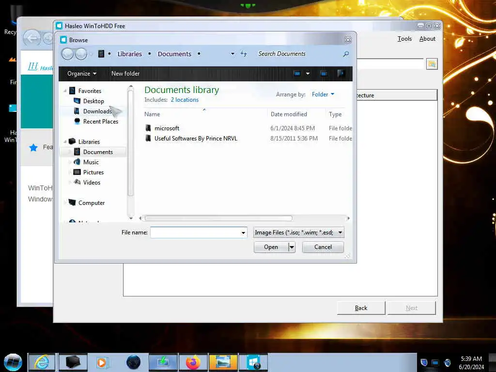Collapse the Favorites tree group
The image size is (496, 372).
click(x=65, y=91)
